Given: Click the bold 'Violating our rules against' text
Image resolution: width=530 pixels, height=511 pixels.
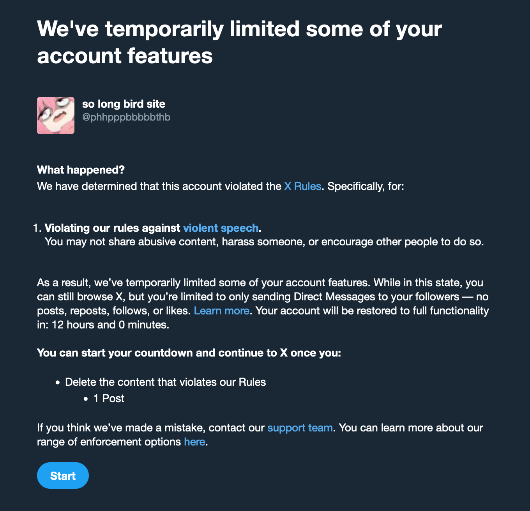Looking at the screenshot, I should tap(112, 228).
